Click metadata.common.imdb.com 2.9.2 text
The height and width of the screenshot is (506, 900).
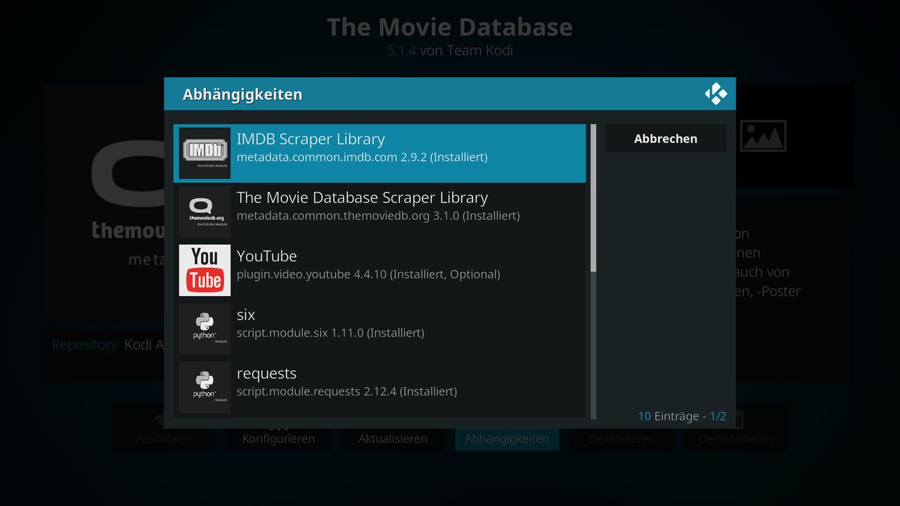[x=362, y=157]
